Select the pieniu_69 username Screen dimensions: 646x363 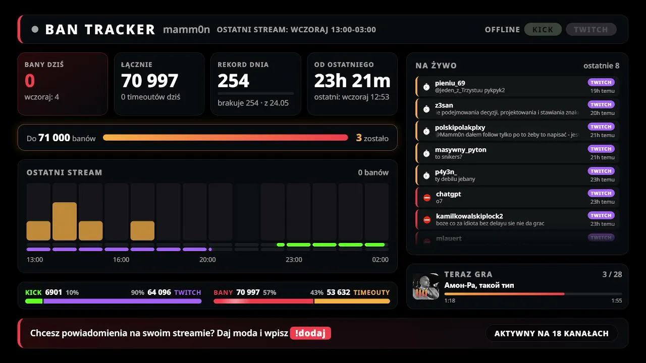(450, 83)
